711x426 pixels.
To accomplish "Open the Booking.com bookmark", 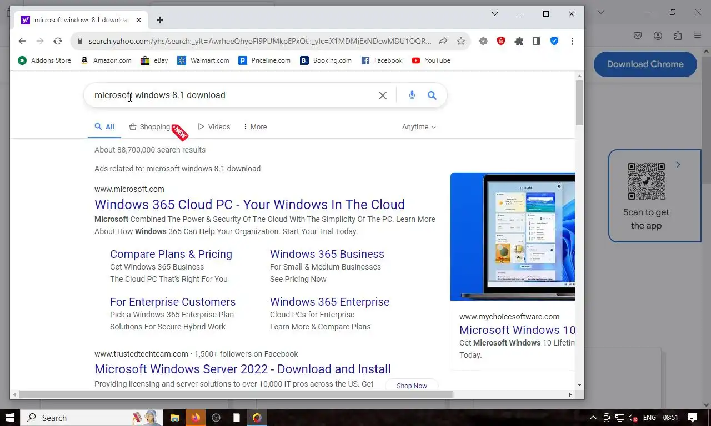I will (x=326, y=60).
